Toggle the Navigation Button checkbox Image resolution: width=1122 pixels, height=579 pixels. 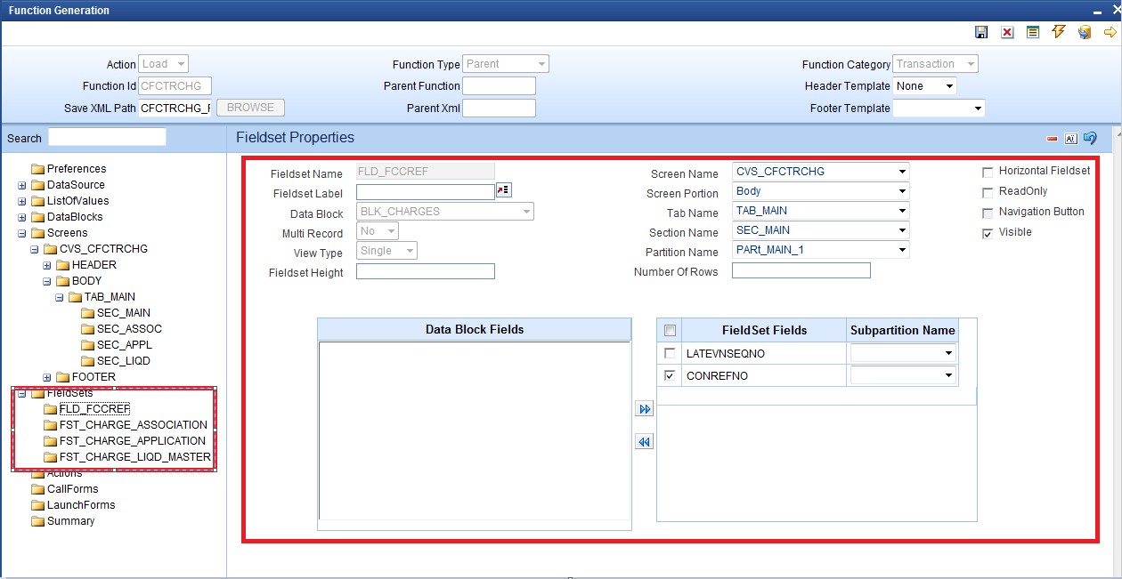click(988, 213)
